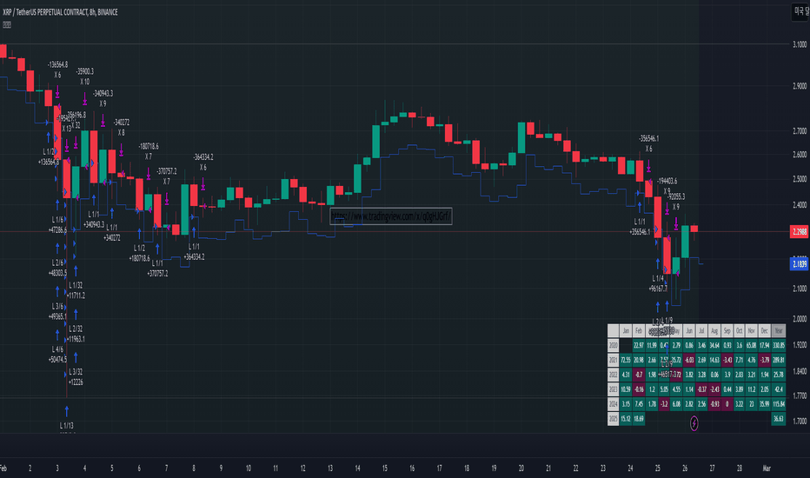Click the L 1/2 +180718.6 entry label
Screen dimensions: 810x478
(139, 253)
